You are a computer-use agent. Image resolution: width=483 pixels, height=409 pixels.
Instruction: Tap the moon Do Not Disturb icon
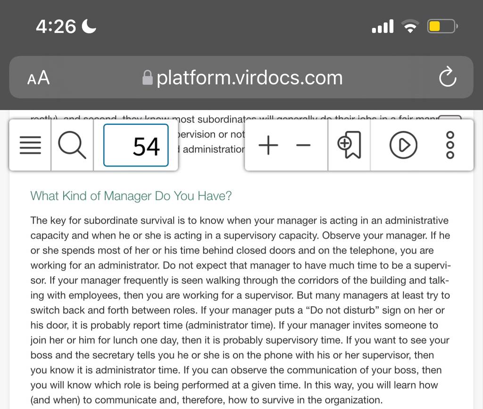[89, 26]
